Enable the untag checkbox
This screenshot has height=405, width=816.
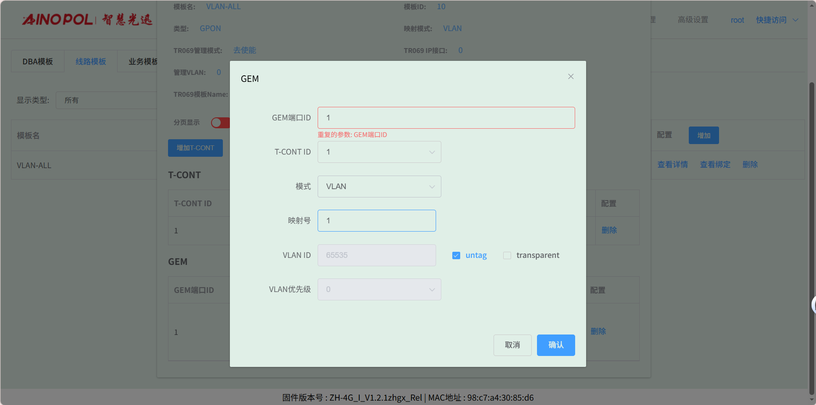(456, 256)
